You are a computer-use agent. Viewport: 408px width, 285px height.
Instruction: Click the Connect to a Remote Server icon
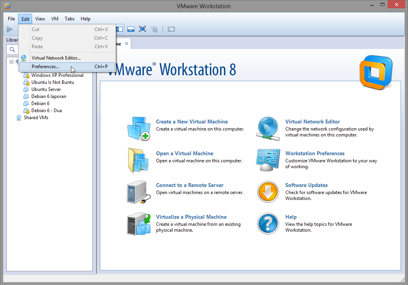(x=139, y=192)
